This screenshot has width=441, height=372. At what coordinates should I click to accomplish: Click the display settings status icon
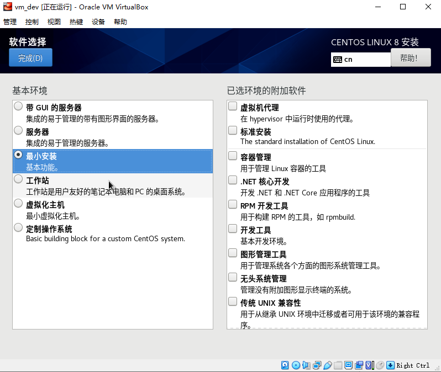click(x=349, y=365)
